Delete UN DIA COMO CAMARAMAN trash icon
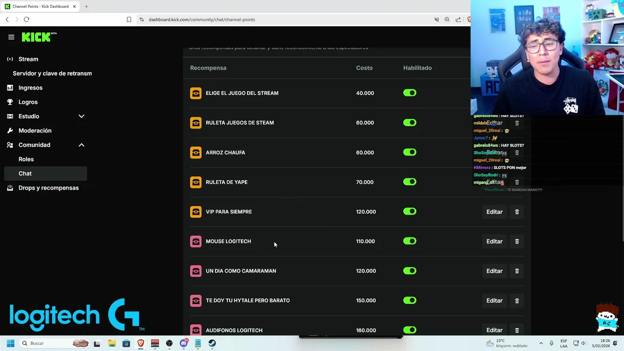The height and width of the screenshot is (351, 624). click(x=517, y=271)
